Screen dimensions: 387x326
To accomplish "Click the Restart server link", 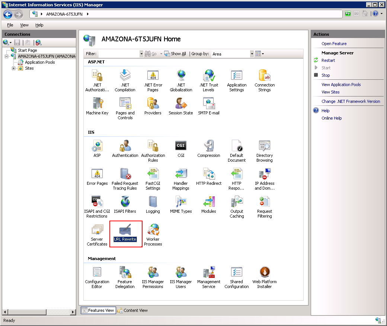I will 328,60.
